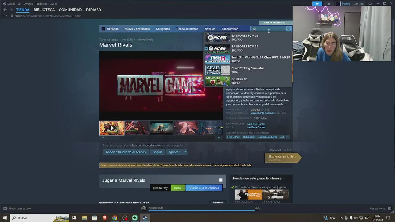Image resolution: width=395 pixels, height=222 pixels.
Task: Expand the Ignorar options dropdown arrow
Action: tap(185, 152)
